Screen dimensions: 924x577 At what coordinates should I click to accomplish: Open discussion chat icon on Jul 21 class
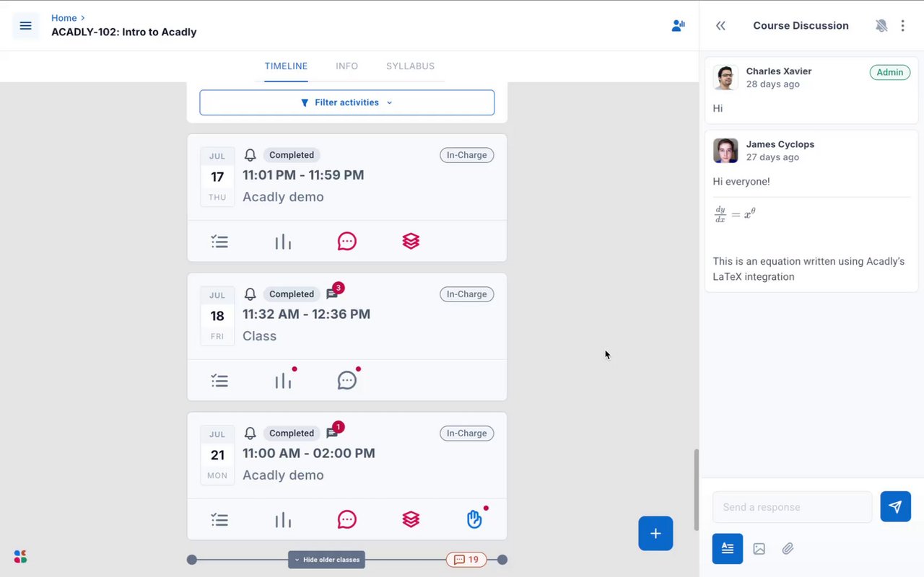pyautogui.click(x=347, y=519)
